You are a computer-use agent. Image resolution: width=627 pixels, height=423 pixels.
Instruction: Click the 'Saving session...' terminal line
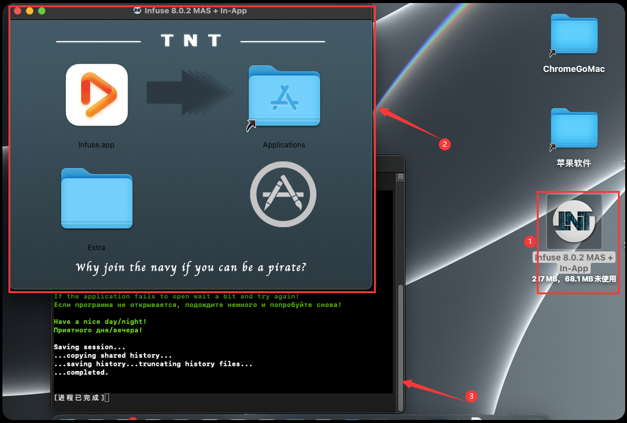tap(90, 347)
